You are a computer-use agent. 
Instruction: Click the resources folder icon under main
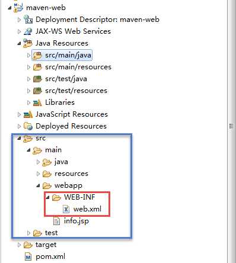[x=47, y=174]
